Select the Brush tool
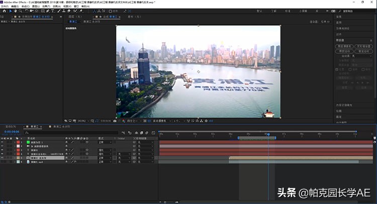Screen dimensions: 377x204 click(59, 11)
